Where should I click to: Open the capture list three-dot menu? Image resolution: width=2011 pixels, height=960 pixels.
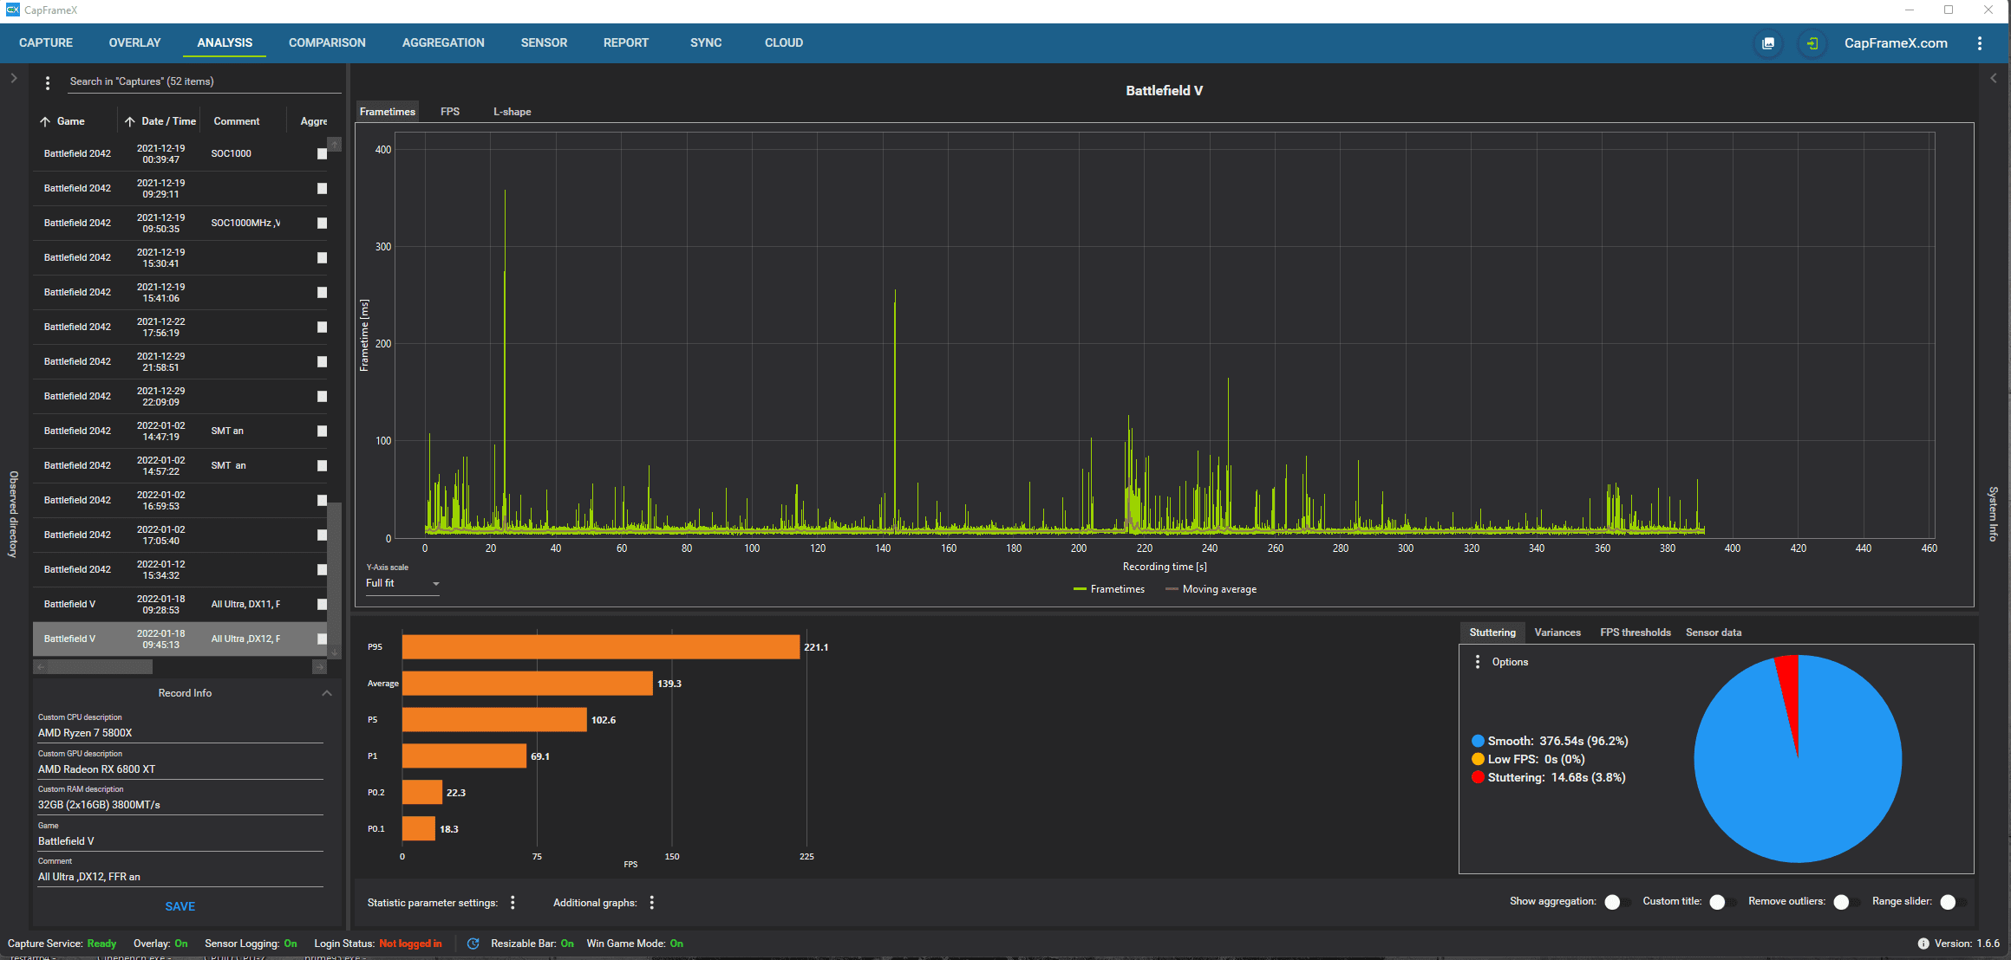(48, 82)
